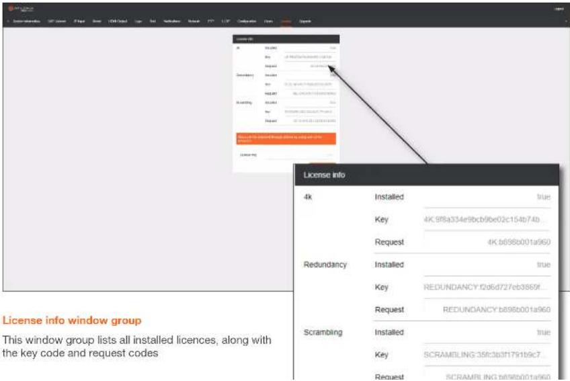Click the REDUNDANCY:b898b001a960 request value
The height and width of the screenshot is (381, 570).
coord(497,310)
